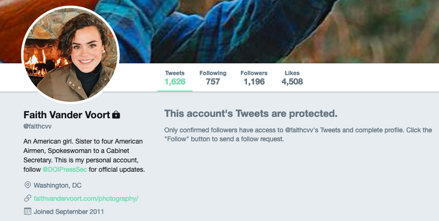Click the @faithcvv handle under the name

(38, 126)
